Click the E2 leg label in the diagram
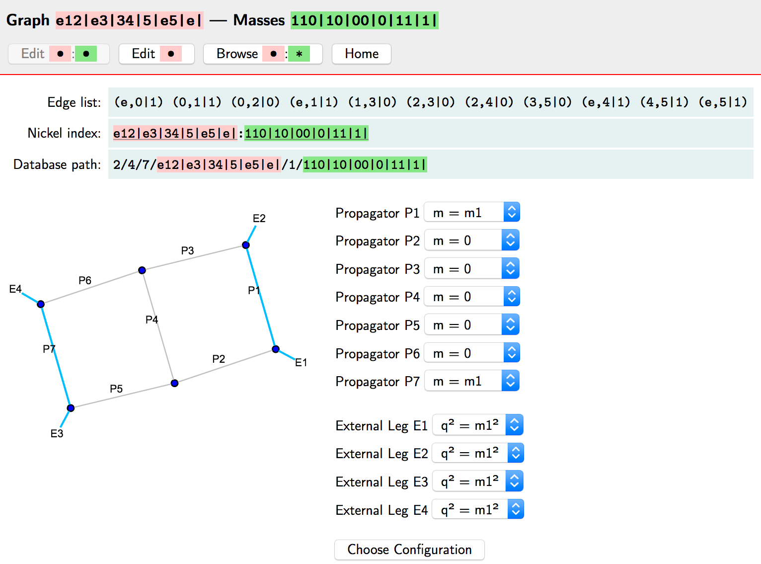 [x=259, y=218]
